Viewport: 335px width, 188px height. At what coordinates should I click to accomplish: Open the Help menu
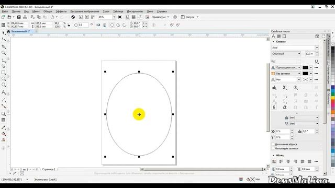click(162, 11)
